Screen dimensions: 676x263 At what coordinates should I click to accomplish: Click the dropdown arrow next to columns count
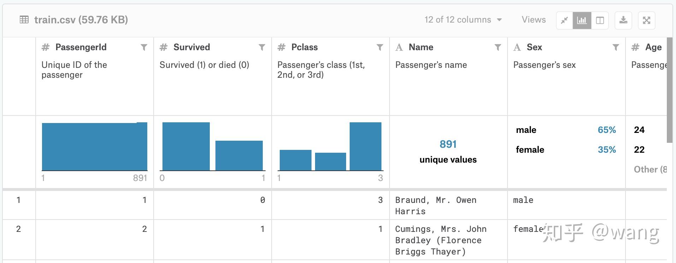click(499, 20)
